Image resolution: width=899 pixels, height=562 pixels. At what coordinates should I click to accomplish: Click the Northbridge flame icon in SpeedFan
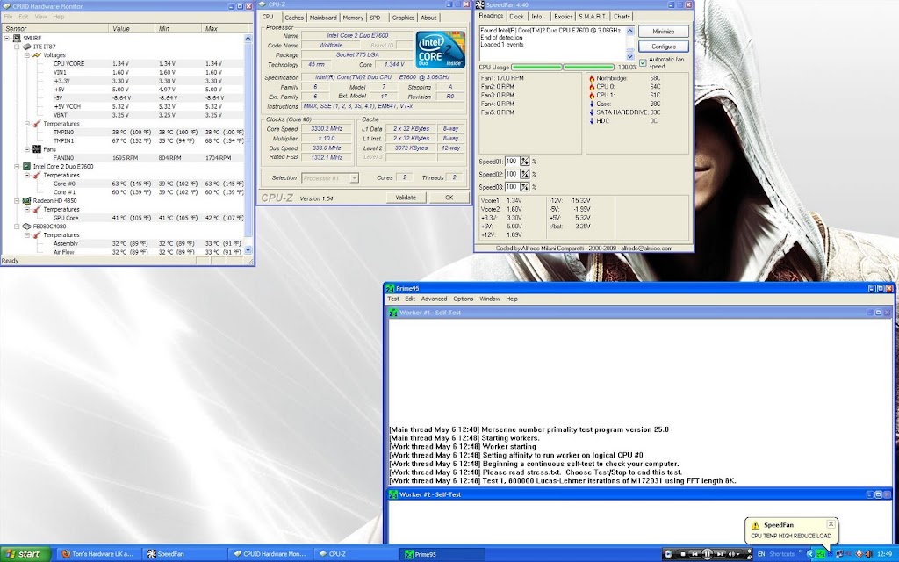coord(592,78)
